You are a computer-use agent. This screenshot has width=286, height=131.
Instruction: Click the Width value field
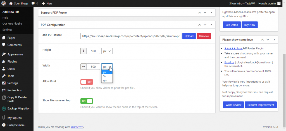[93, 66]
